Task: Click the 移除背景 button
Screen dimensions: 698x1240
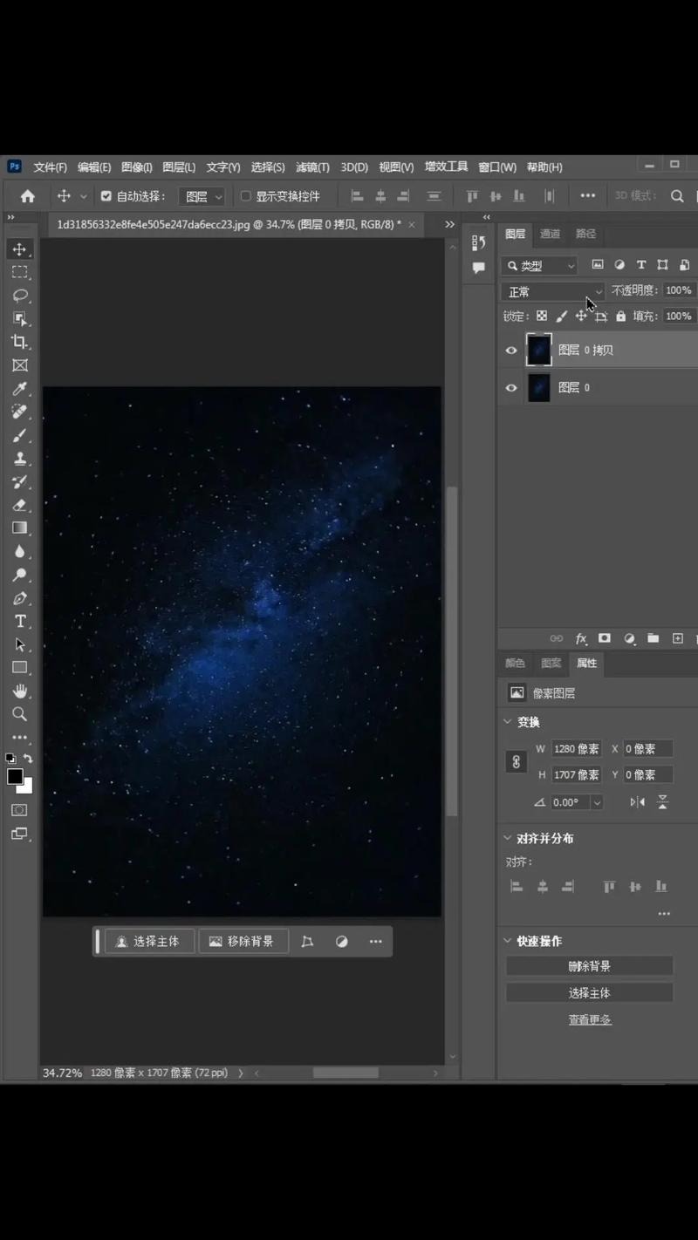Action: pos(243,941)
